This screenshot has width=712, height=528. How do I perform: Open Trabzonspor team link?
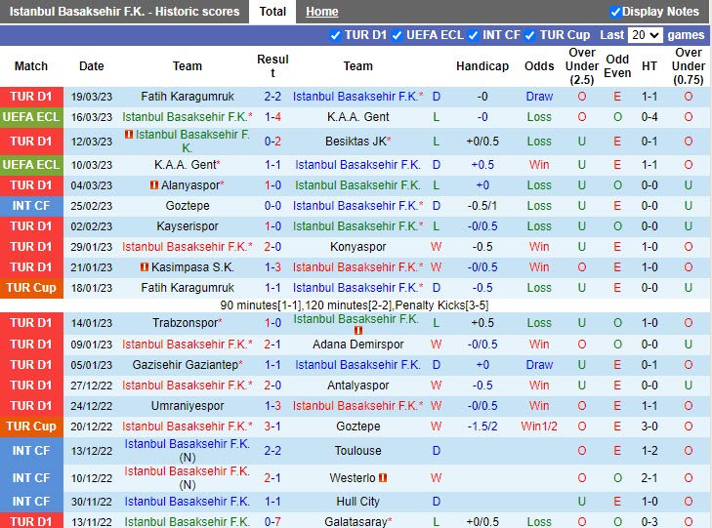(188, 323)
